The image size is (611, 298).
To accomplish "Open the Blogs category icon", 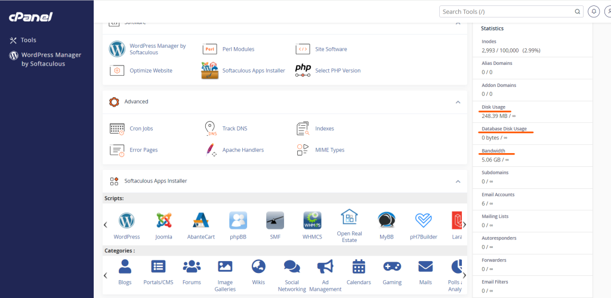I will point(125,266).
